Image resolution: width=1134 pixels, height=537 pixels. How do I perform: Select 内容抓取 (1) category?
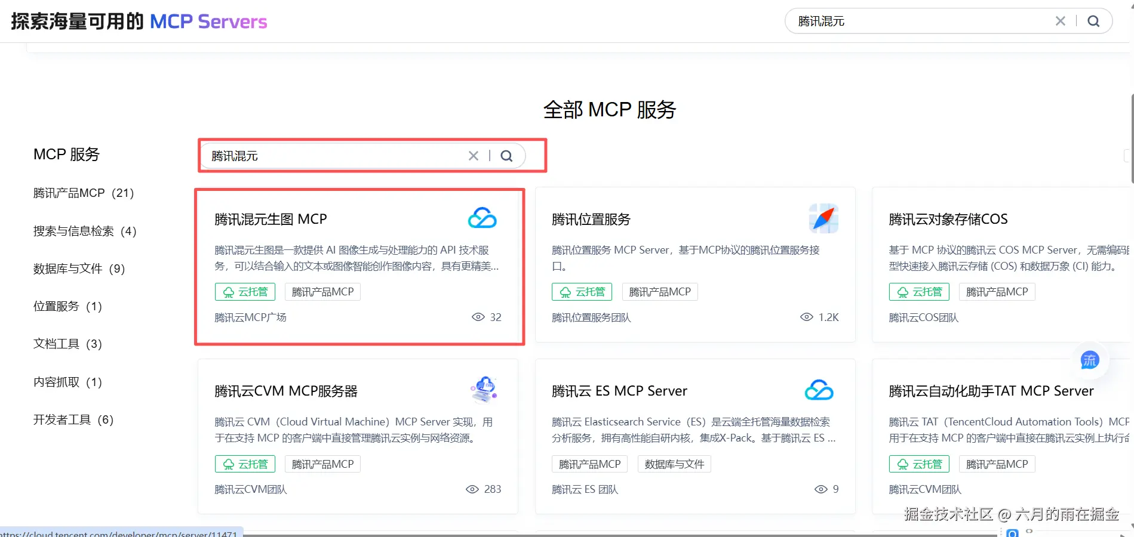(68, 382)
